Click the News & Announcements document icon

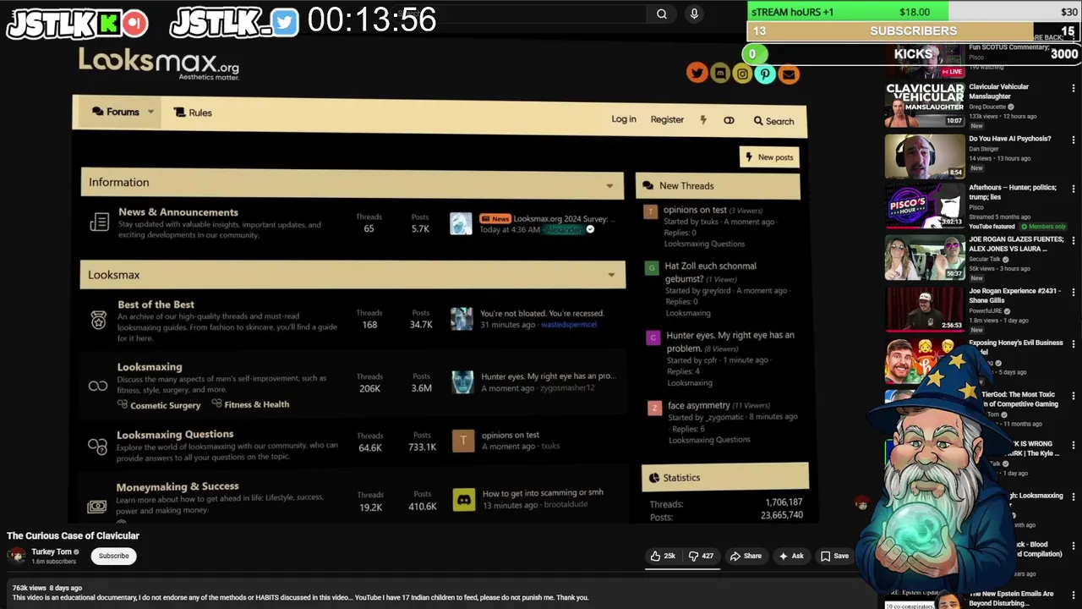click(99, 222)
